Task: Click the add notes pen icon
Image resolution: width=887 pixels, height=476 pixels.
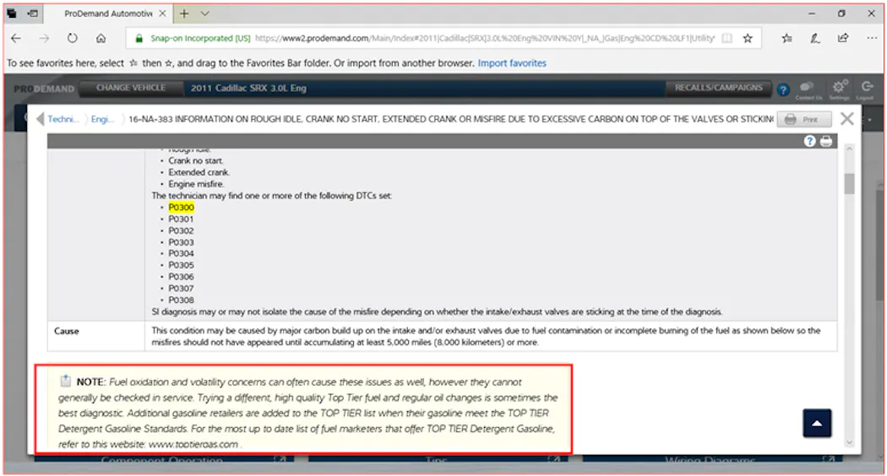Action: [x=814, y=39]
